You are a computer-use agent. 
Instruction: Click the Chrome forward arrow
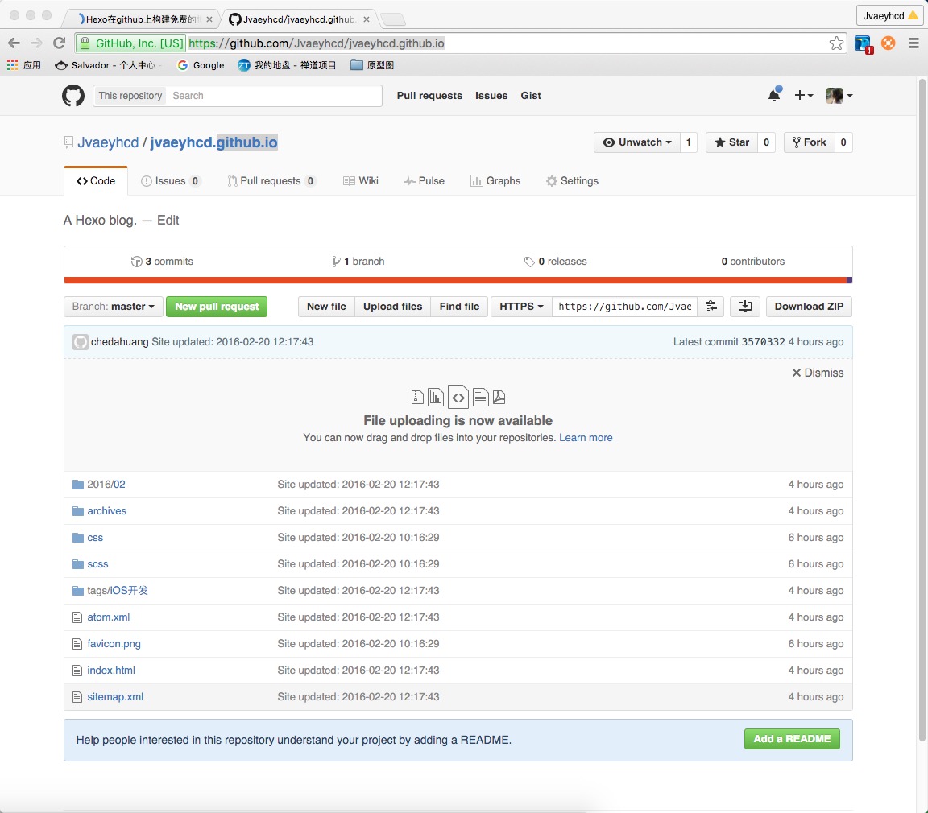(x=37, y=43)
